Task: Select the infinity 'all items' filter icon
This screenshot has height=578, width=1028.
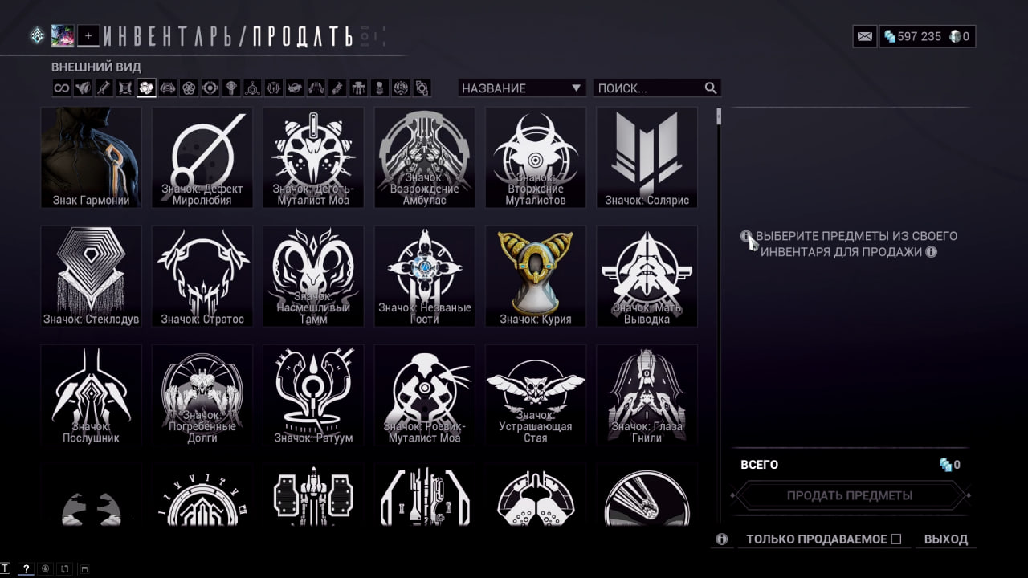Action: [62, 88]
